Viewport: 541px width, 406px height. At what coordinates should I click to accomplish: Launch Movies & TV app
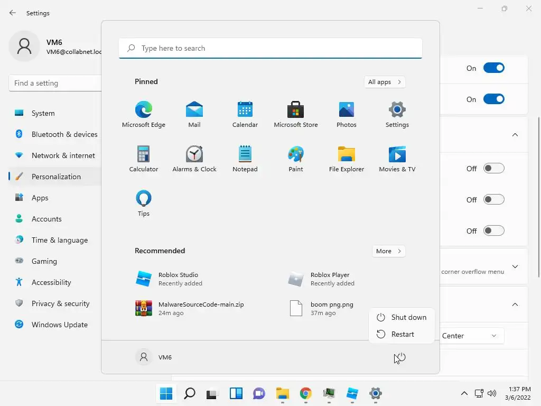click(x=397, y=159)
